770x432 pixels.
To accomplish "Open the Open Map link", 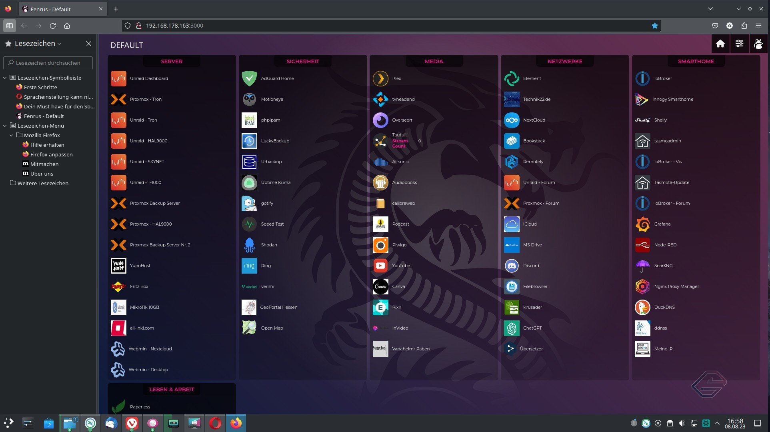I will (x=272, y=328).
